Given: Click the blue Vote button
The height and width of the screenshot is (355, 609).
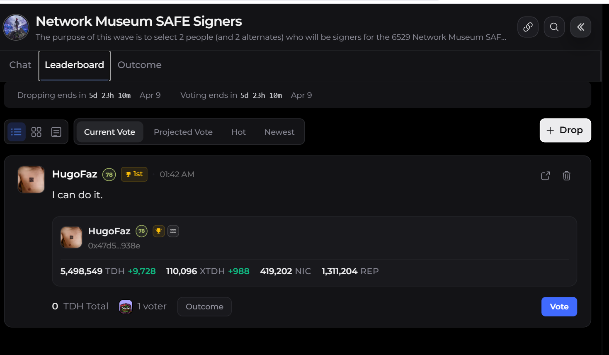Looking at the screenshot, I should coord(559,307).
